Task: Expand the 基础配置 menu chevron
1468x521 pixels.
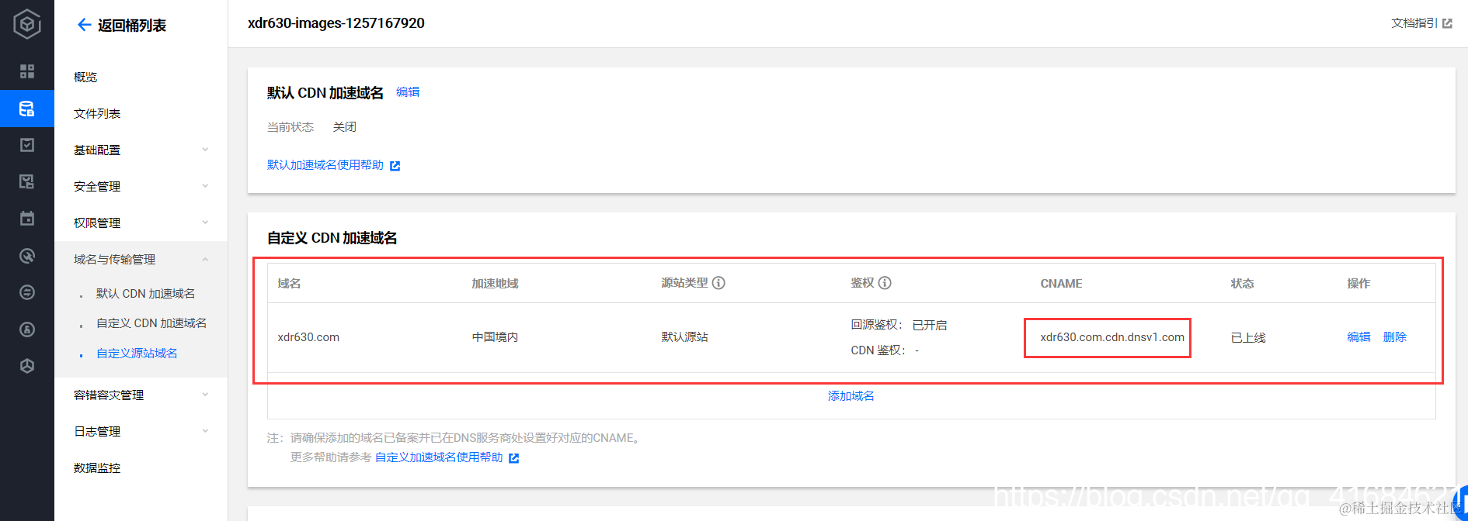Action: (x=205, y=150)
